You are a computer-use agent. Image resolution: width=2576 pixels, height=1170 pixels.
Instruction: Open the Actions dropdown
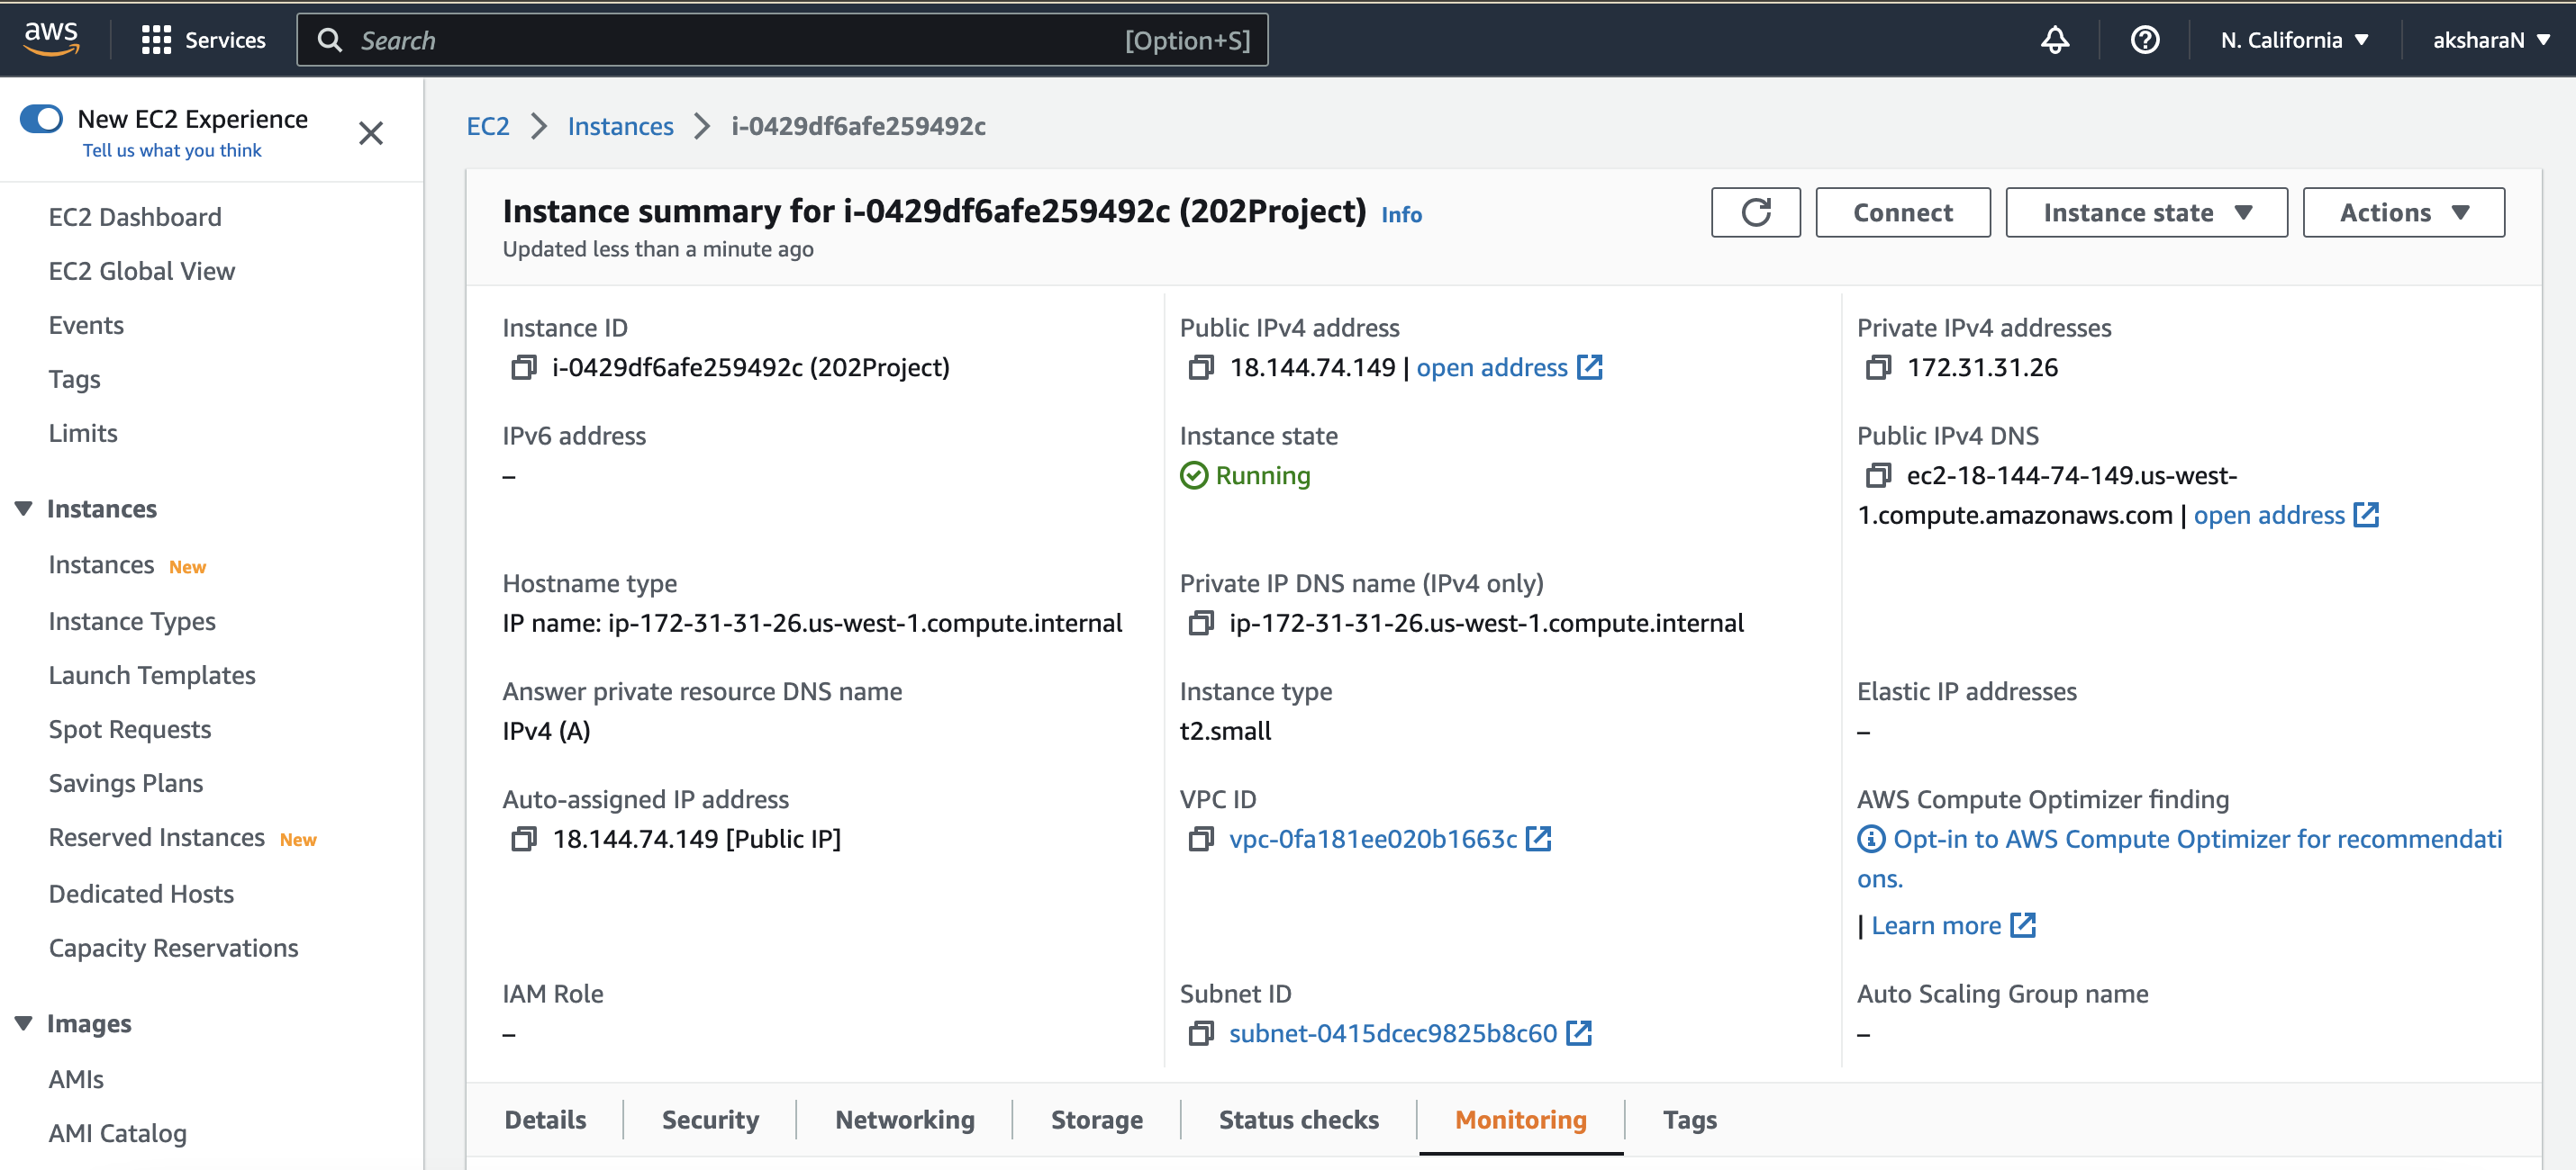coord(2403,211)
